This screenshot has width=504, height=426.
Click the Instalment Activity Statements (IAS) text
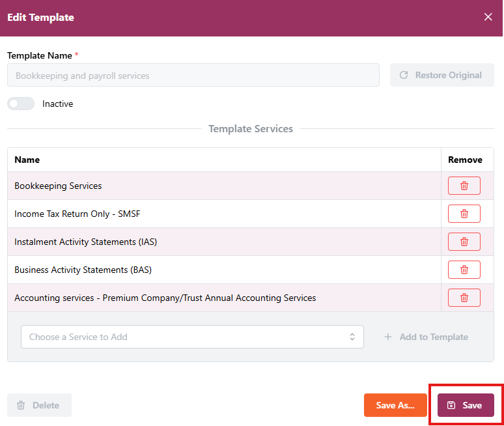point(85,242)
